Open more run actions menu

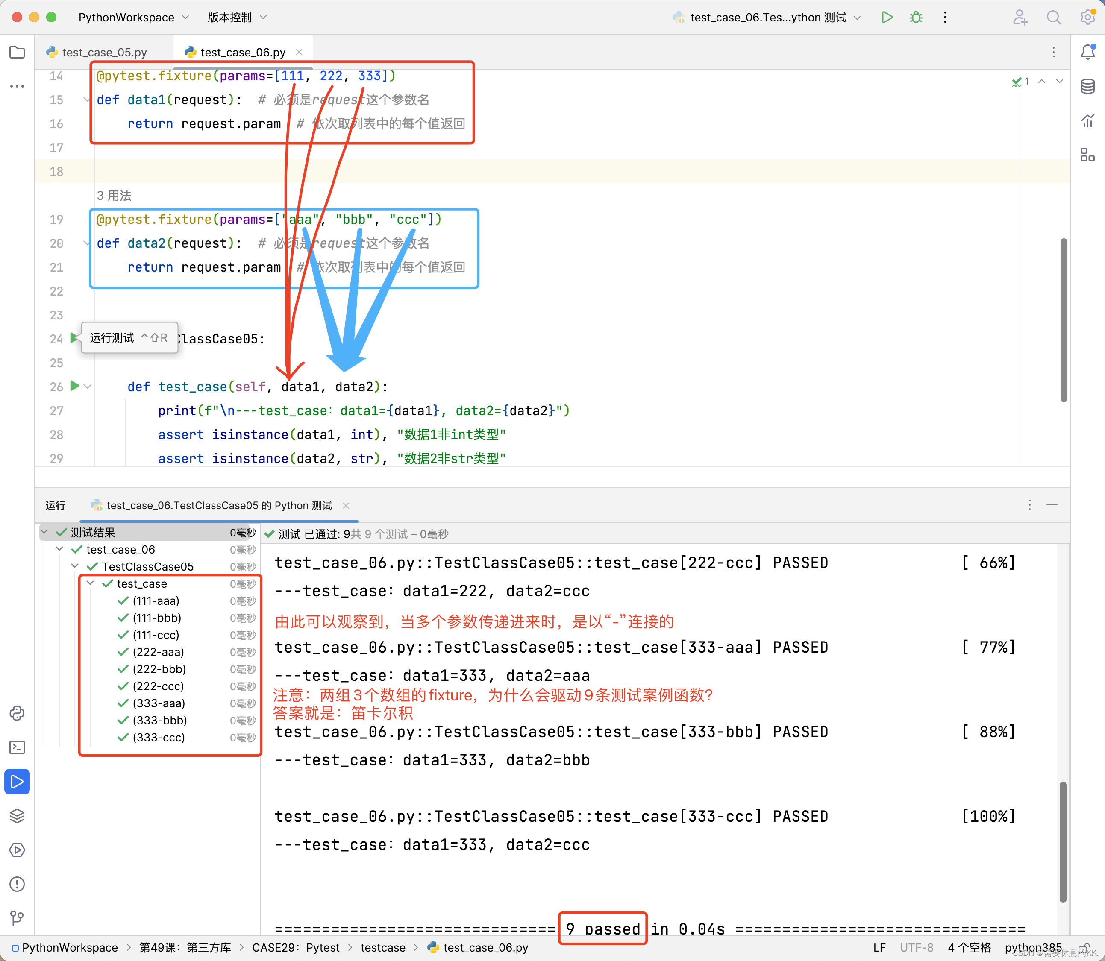(945, 17)
